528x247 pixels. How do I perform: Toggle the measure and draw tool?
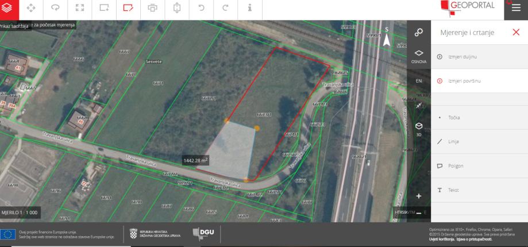coord(128,8)
